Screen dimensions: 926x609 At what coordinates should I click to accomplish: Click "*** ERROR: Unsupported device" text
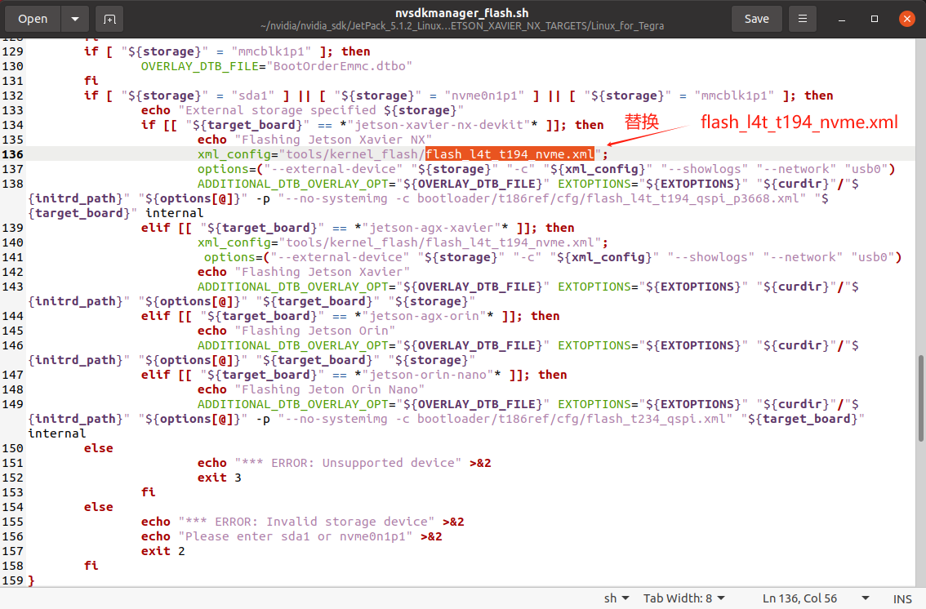pyautogui.click(x=348, y=463)
